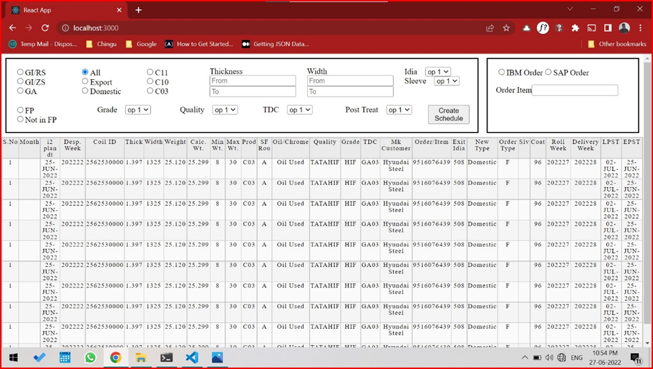653x369 pixels.
Task: Click the site info icon beside localhost:3000
Action: tap(65, 28)
